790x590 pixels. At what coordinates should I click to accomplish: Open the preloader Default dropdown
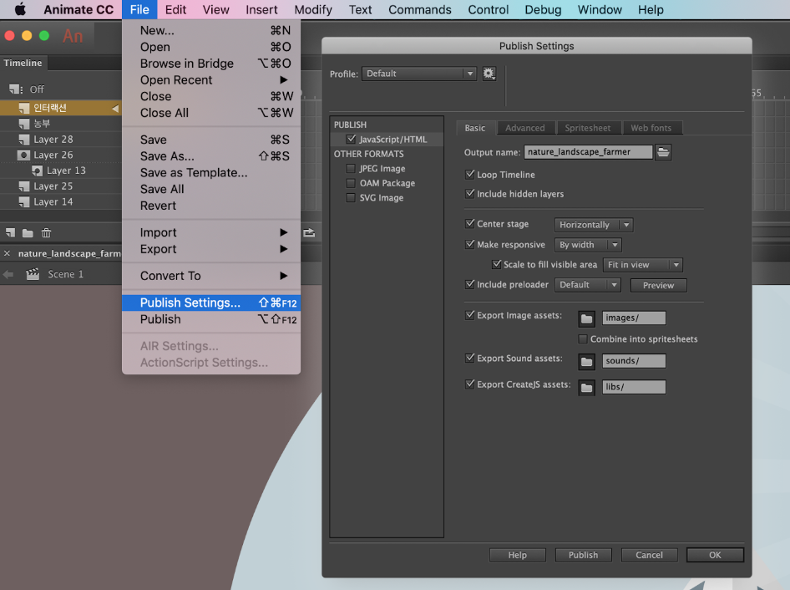coord(587,285)
